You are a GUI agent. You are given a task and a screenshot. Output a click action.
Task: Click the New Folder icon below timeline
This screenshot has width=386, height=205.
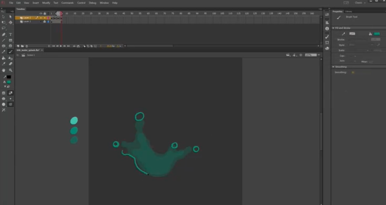[x=22, y=46]
